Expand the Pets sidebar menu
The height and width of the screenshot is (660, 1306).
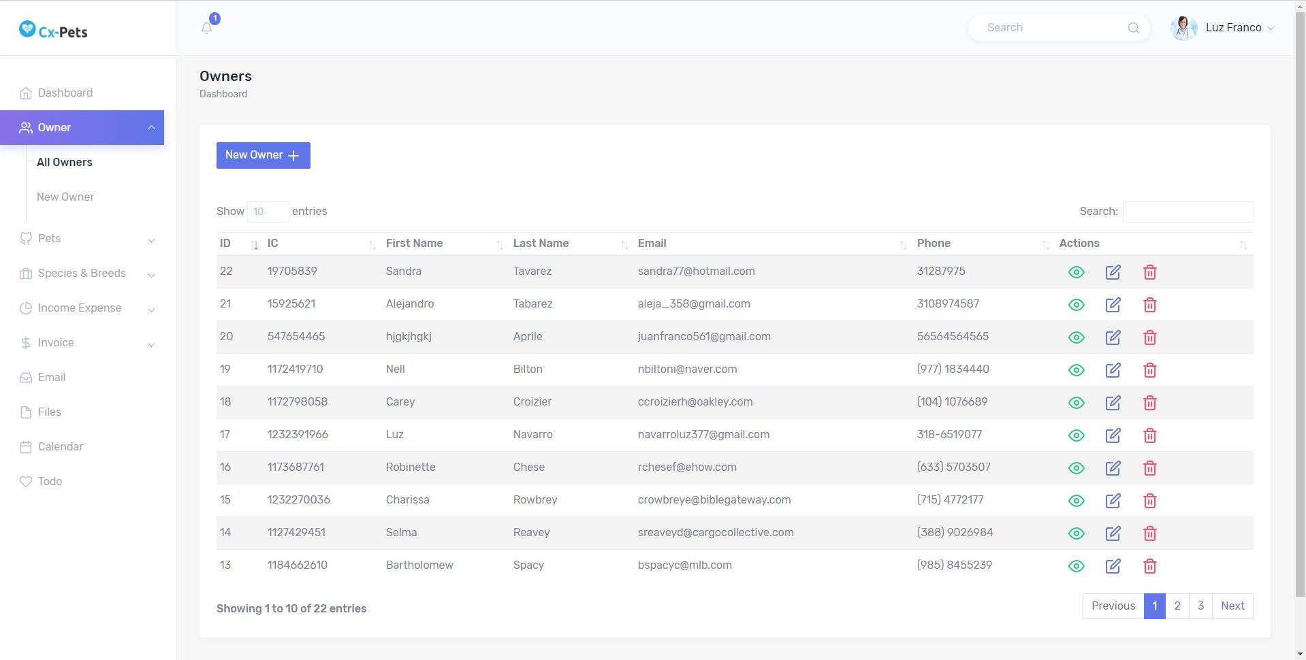click(87, 239)
